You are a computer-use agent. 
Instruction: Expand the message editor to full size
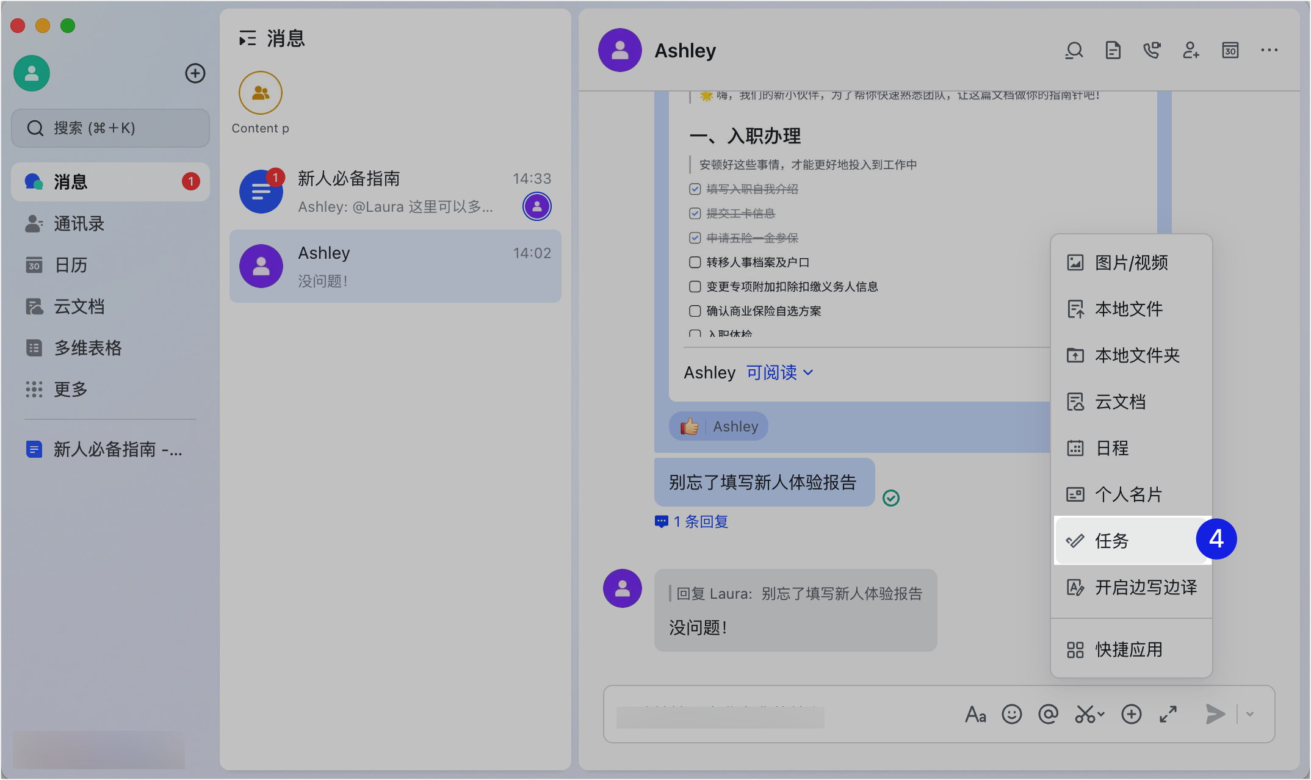(1168, 714)
